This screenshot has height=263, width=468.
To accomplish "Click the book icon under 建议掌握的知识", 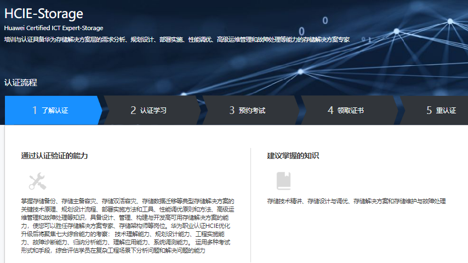I will pyautogui.click(x=283, y=181).
